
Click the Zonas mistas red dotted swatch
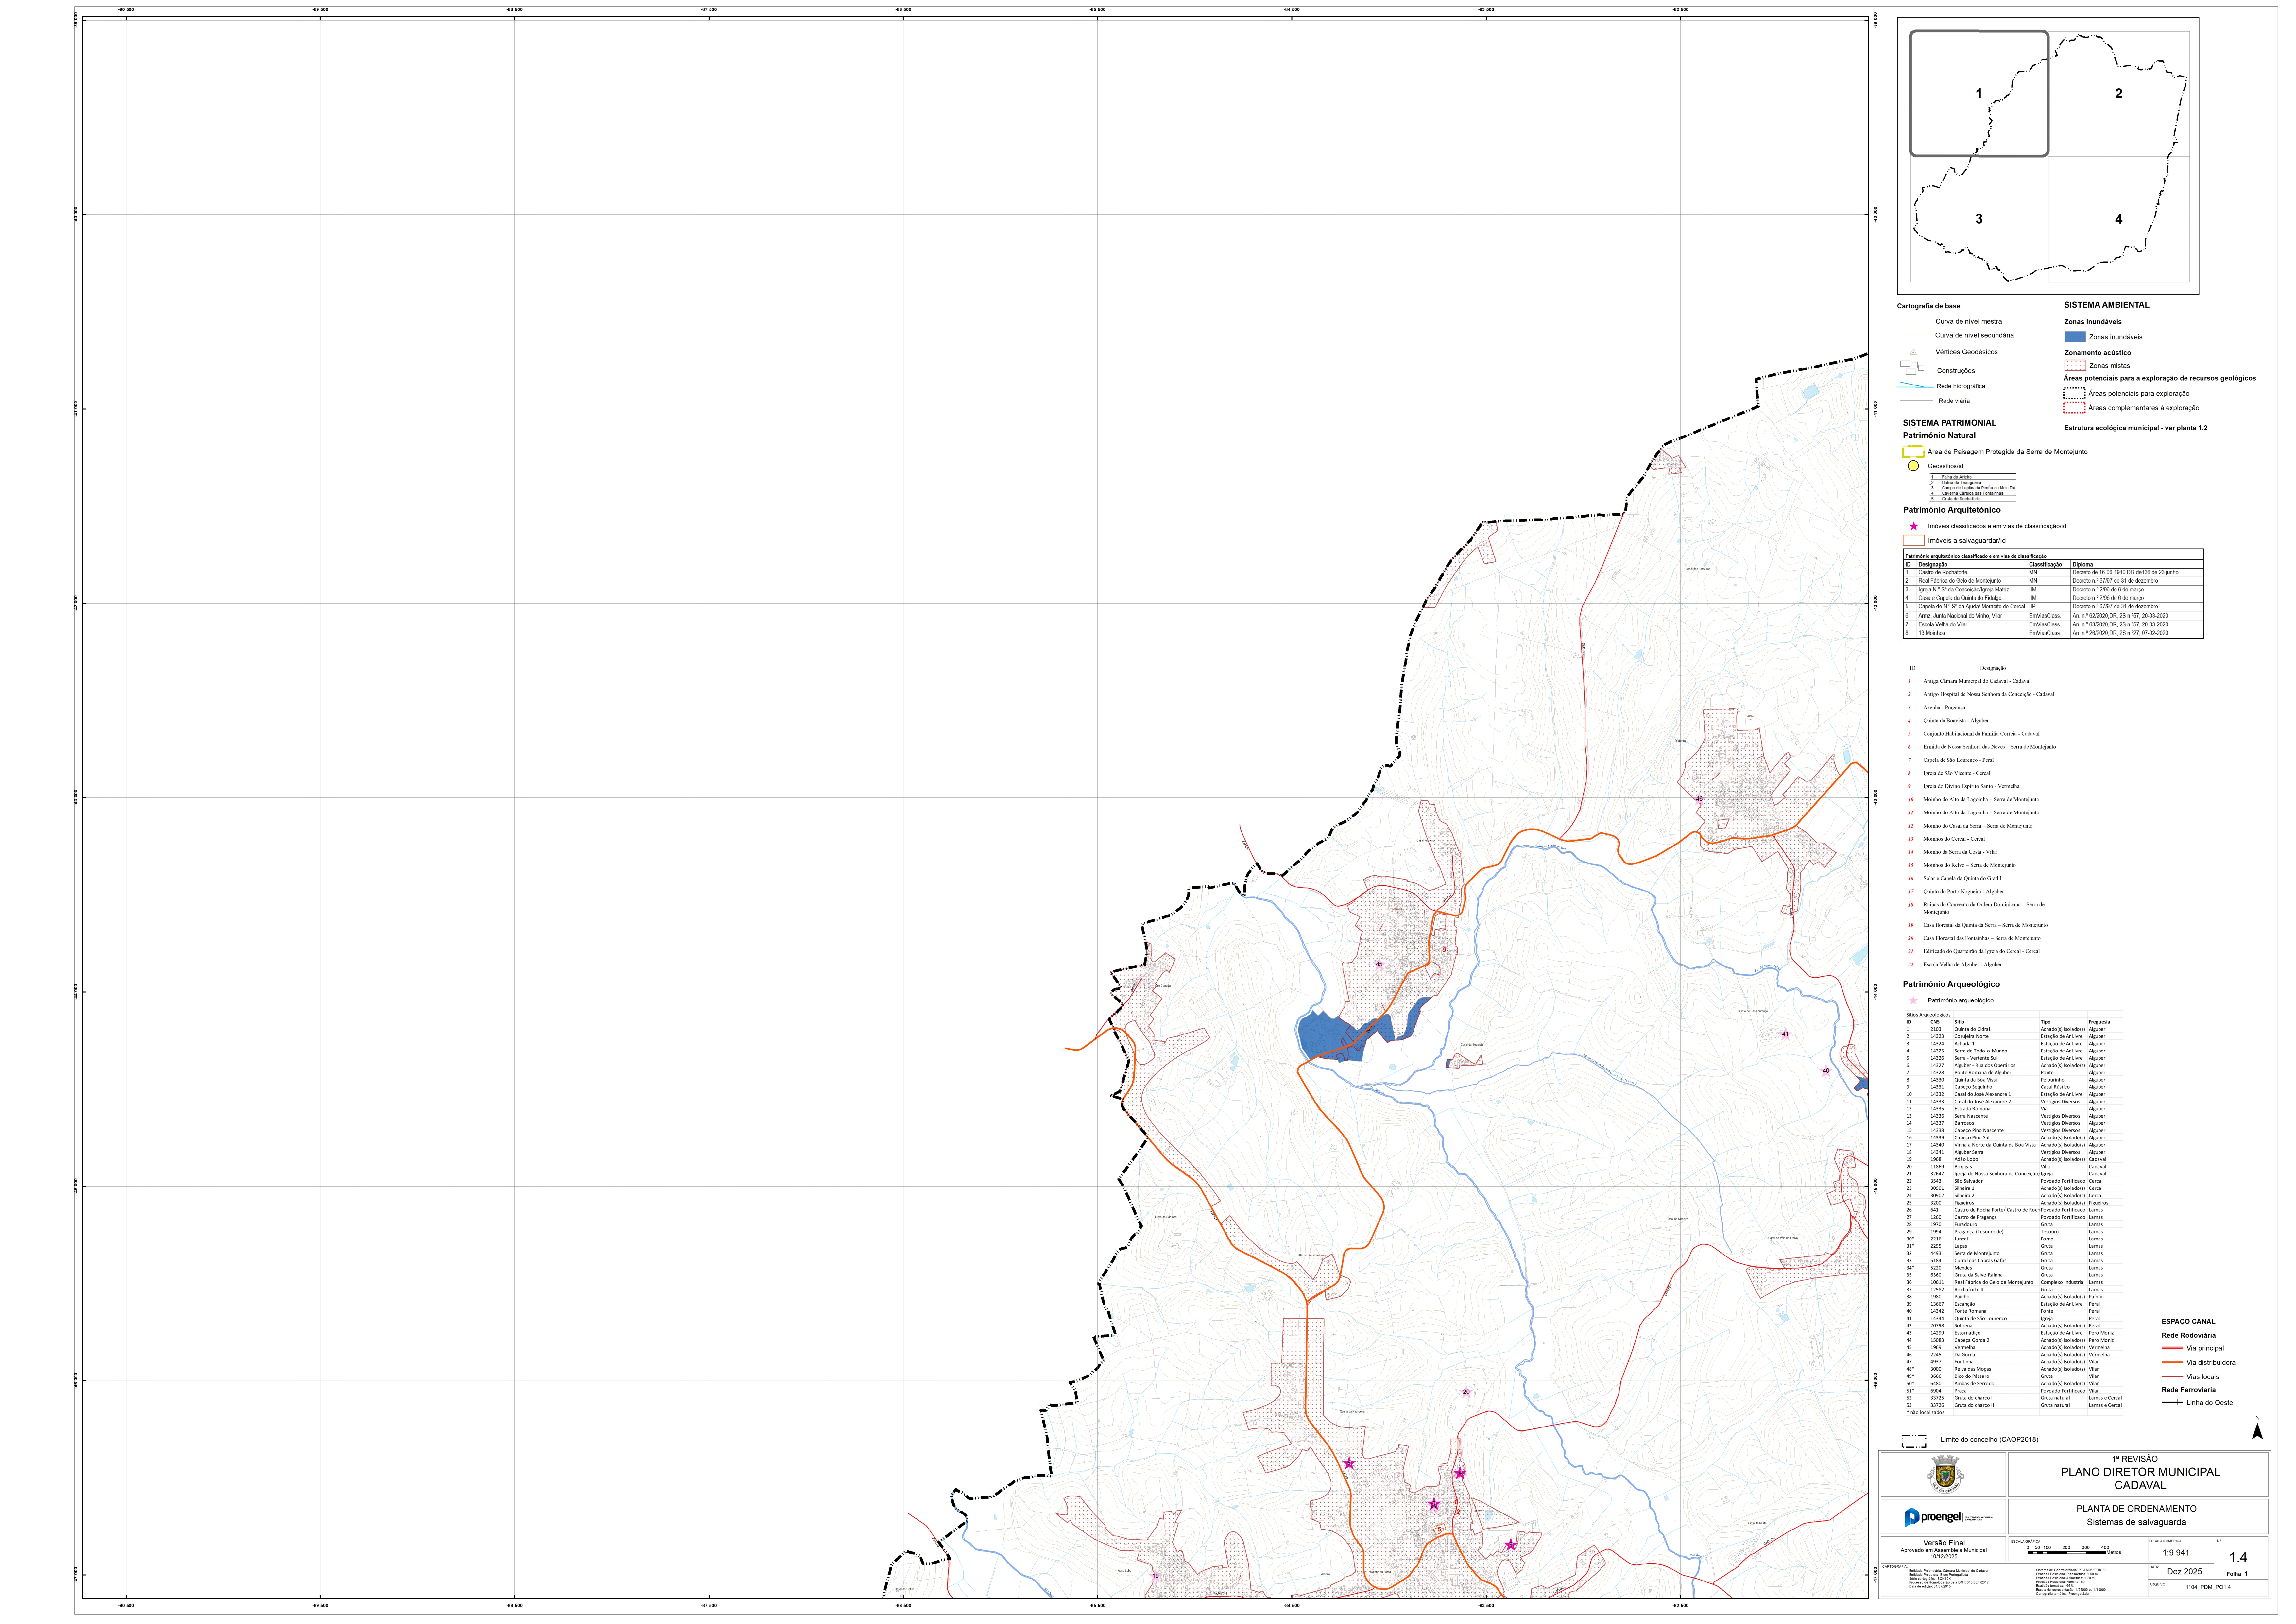click(2075, 365)
